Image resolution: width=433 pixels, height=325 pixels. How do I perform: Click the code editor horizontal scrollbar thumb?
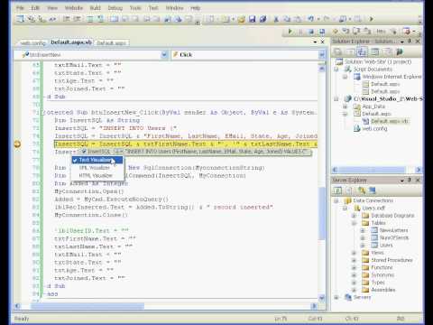pos(88,306)
